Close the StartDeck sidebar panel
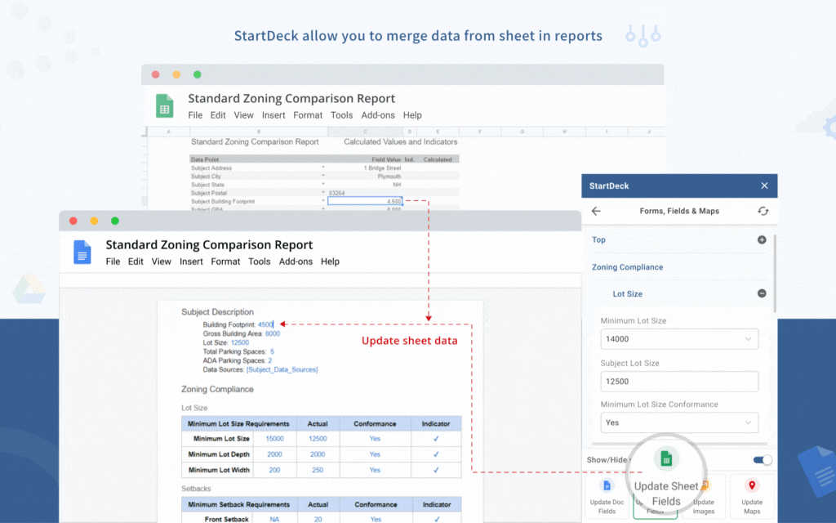The image size is (836, 523). [x=764, y=186]
